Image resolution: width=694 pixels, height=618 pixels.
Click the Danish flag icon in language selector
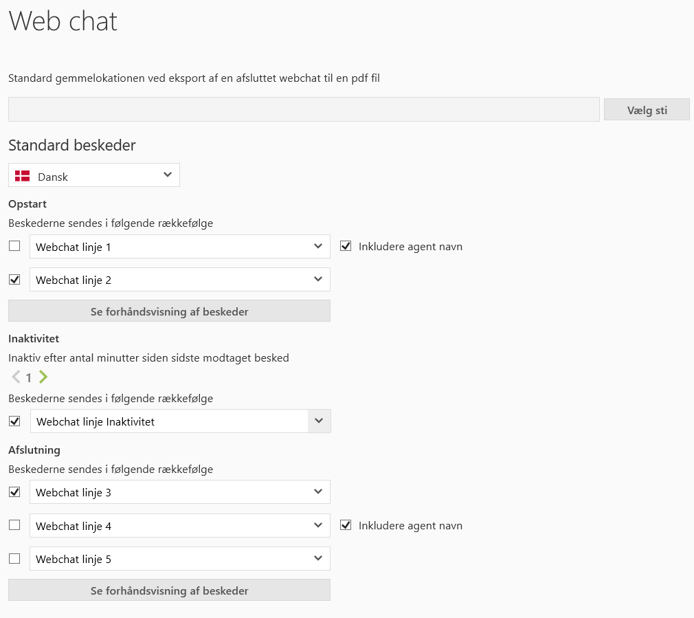point(23,176)
